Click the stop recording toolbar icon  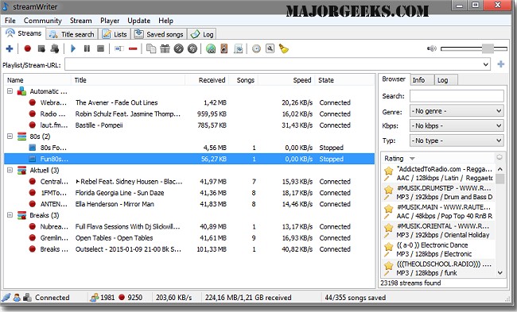41,48
